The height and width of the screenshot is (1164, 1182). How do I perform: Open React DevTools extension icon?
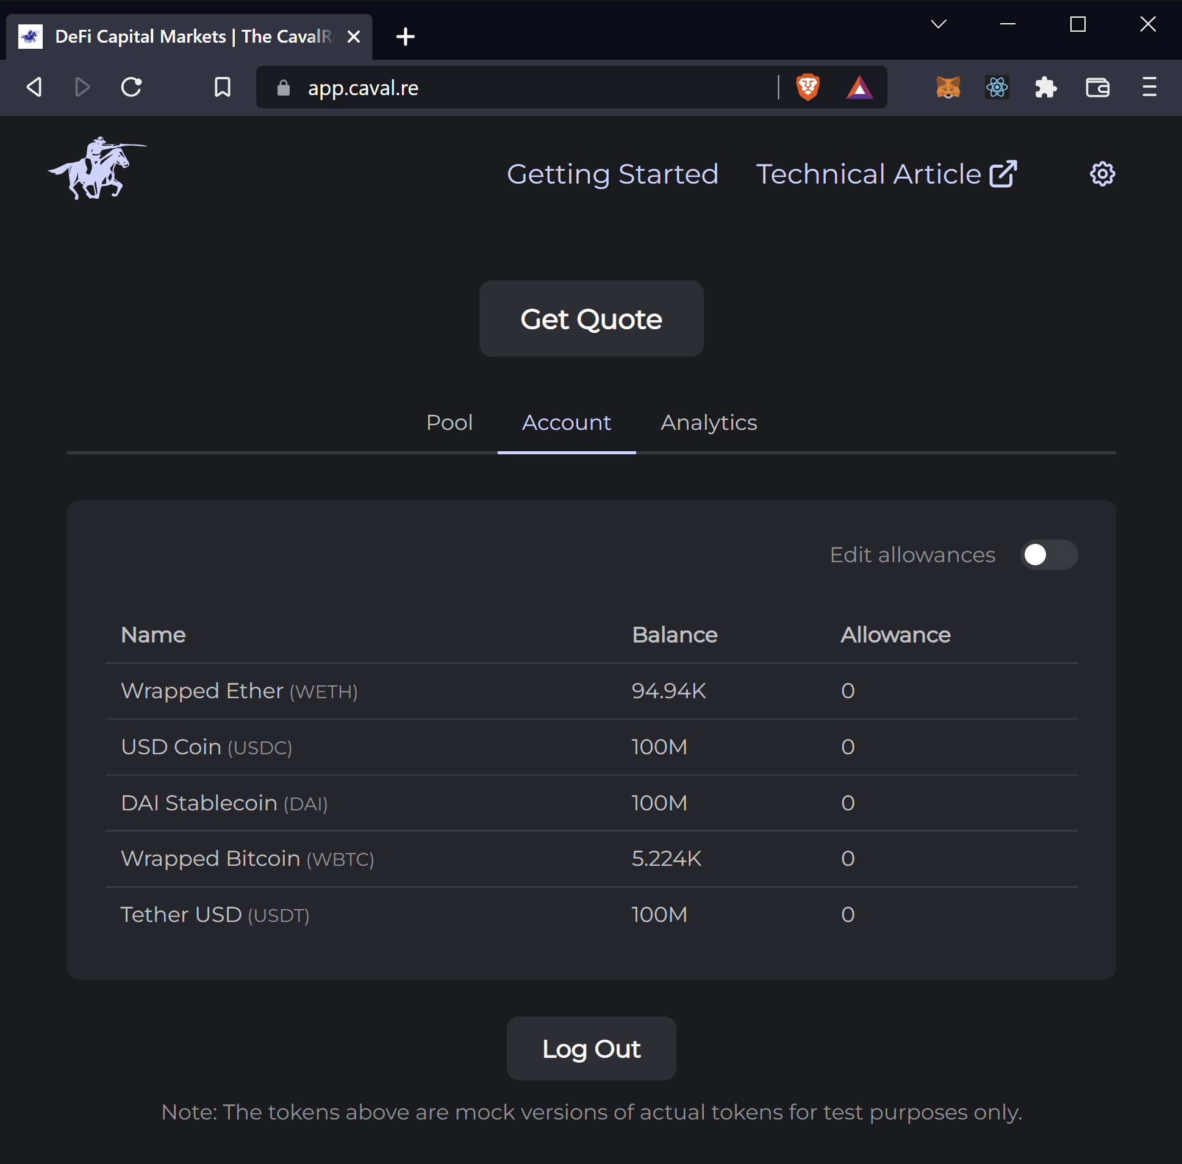[x=997, y=87]
